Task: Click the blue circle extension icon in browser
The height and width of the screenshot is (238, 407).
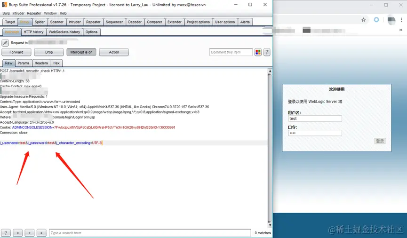Action: [x=376, y=20]
